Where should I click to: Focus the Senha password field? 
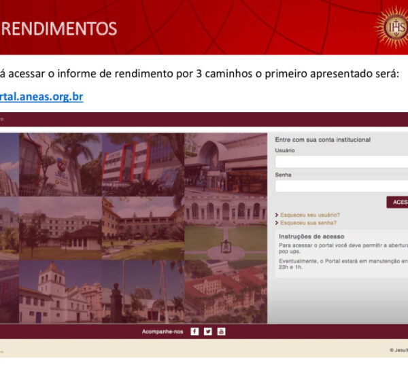pos(341,186)
